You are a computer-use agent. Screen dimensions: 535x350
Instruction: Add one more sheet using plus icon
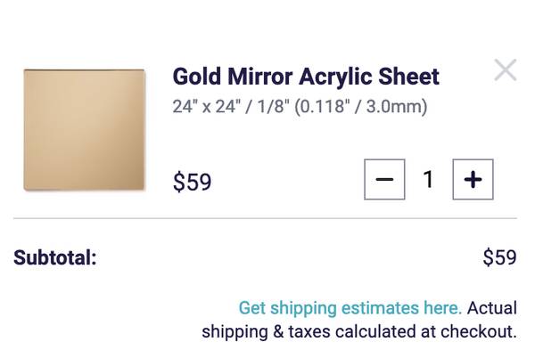(x=473, y=179)
